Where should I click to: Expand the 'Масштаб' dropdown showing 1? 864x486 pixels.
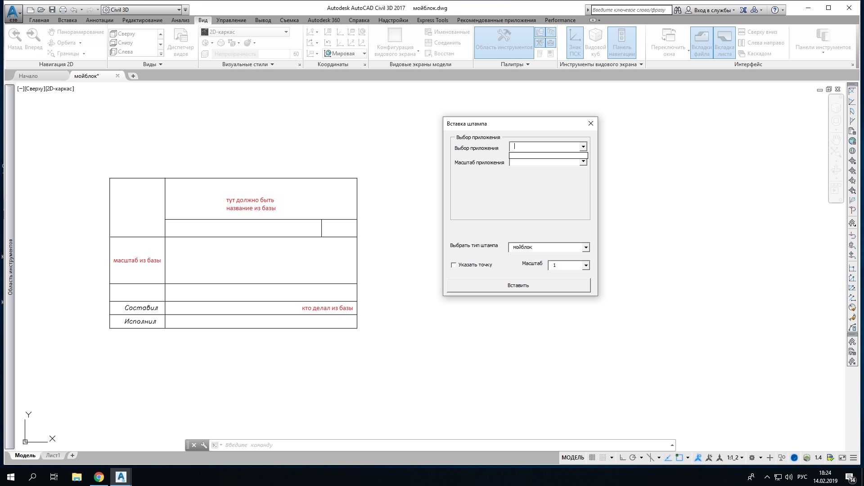click(585, 265)
